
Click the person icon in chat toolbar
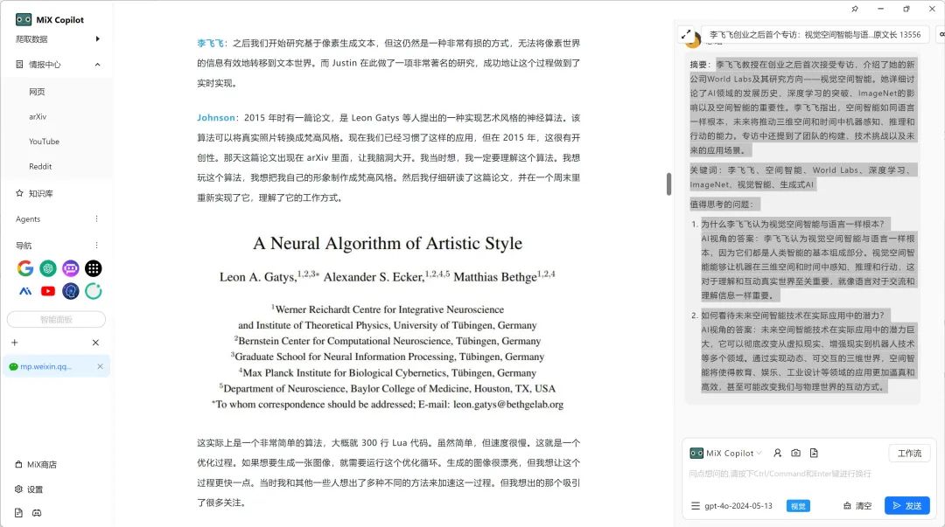click(778, 453)
